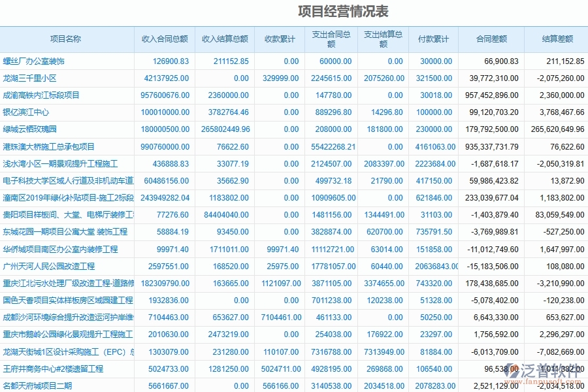Click the 支出合同总额 column header
Image resolution: width=588 pixels, height=392 pixels.
click(x=331, y=39)
